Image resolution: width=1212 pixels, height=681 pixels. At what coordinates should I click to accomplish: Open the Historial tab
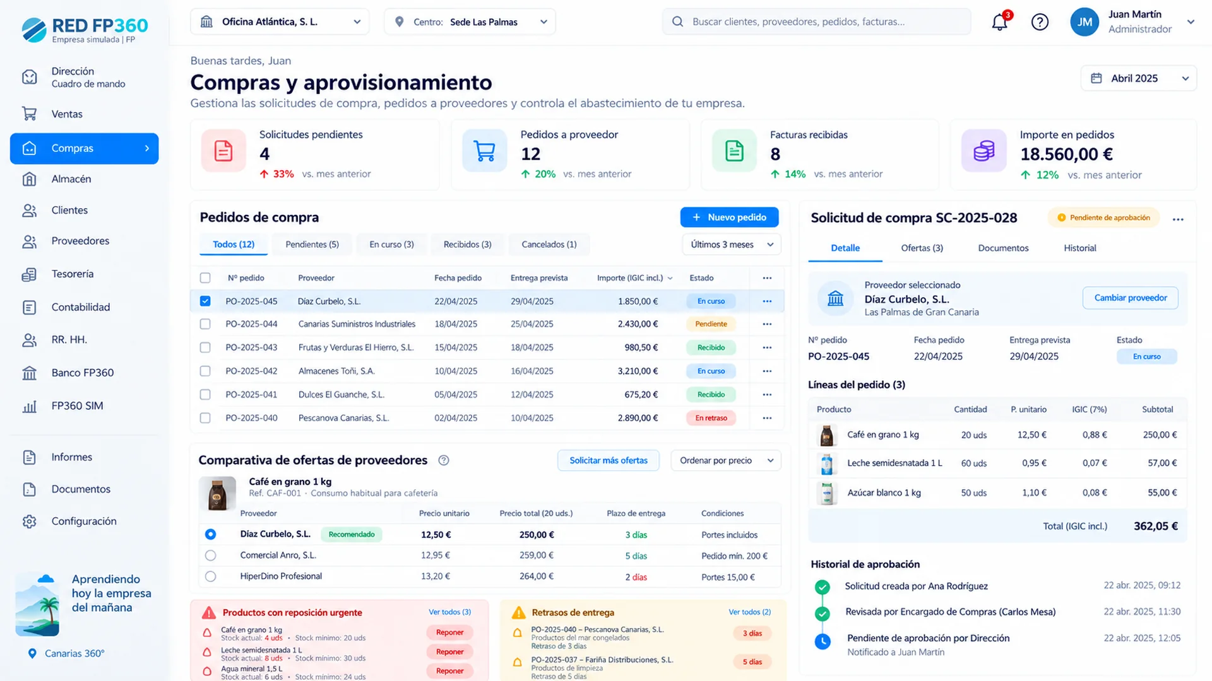tap(1079, 248)
